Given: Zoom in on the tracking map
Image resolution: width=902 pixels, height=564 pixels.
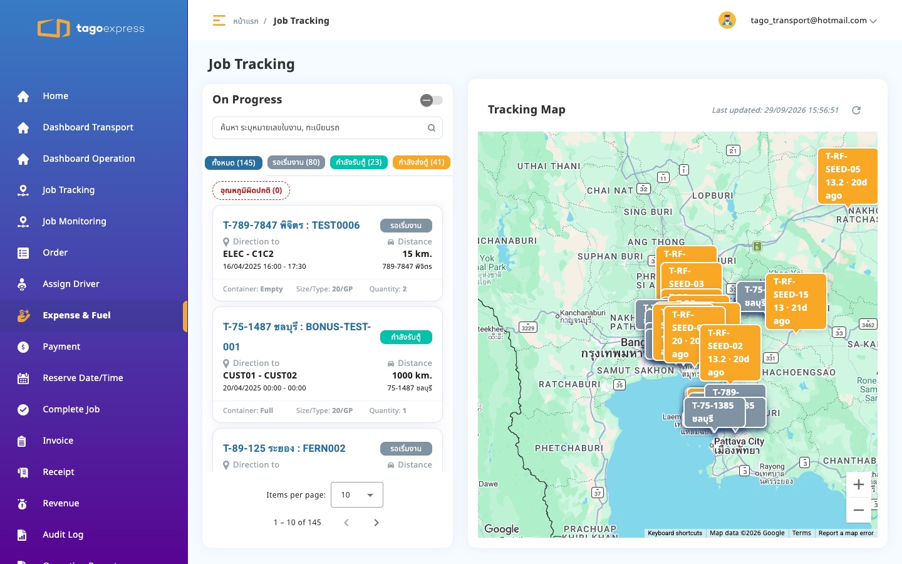Looking at the screenshot, I should point(859,484).
